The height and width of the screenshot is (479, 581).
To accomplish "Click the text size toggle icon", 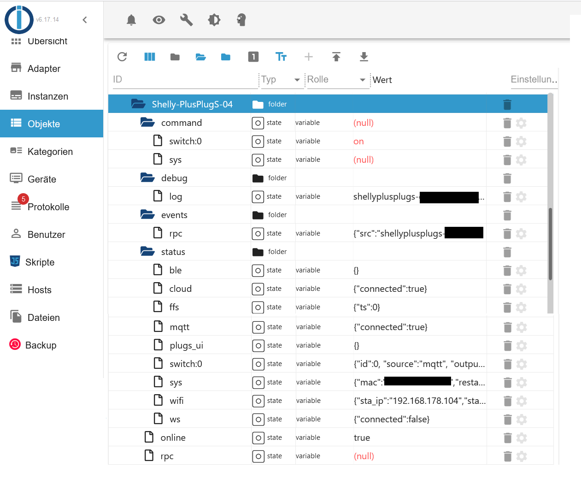I will pos(281,57).
